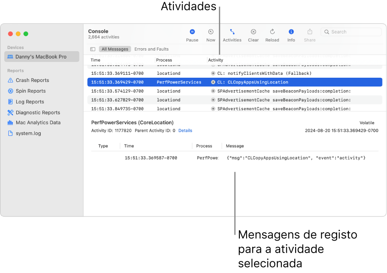Click the 15:51:33.627829-0700 timestamp
The width and height of the screenshot is (387, 273).
click(117, 100)
